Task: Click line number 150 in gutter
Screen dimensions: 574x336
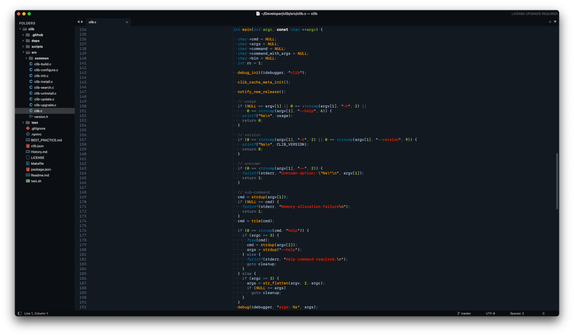Action: (83, 106)
